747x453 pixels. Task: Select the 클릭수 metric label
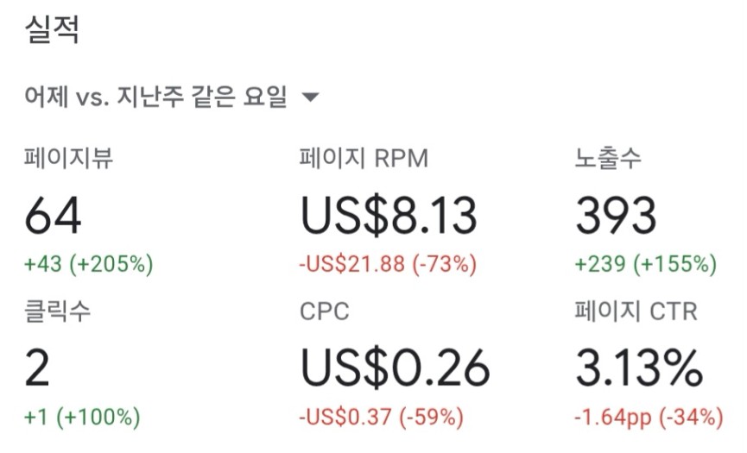[x=57, y=311]
